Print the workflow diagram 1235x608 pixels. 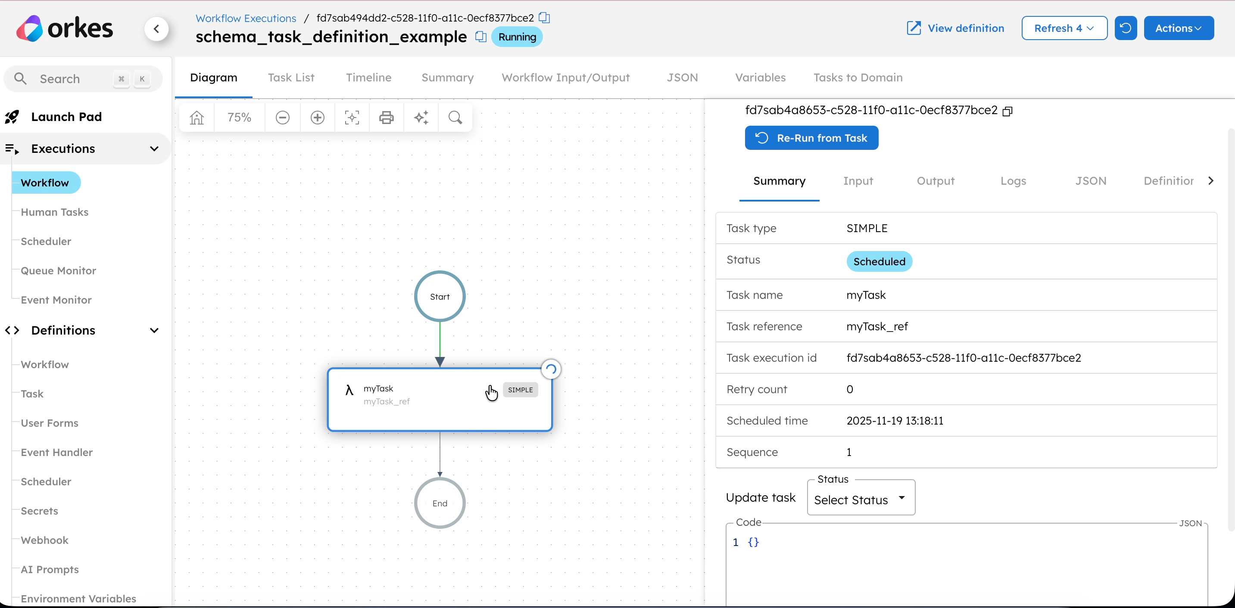tap(387, 117)
